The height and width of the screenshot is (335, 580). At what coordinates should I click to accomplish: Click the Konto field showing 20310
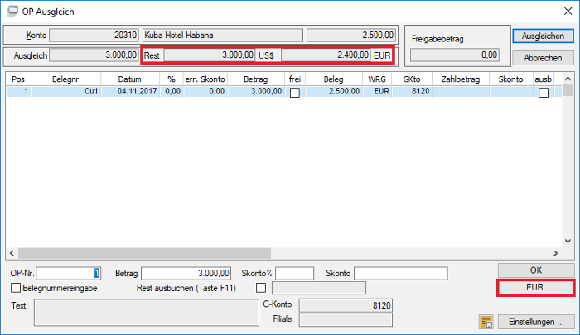(94, 36)
